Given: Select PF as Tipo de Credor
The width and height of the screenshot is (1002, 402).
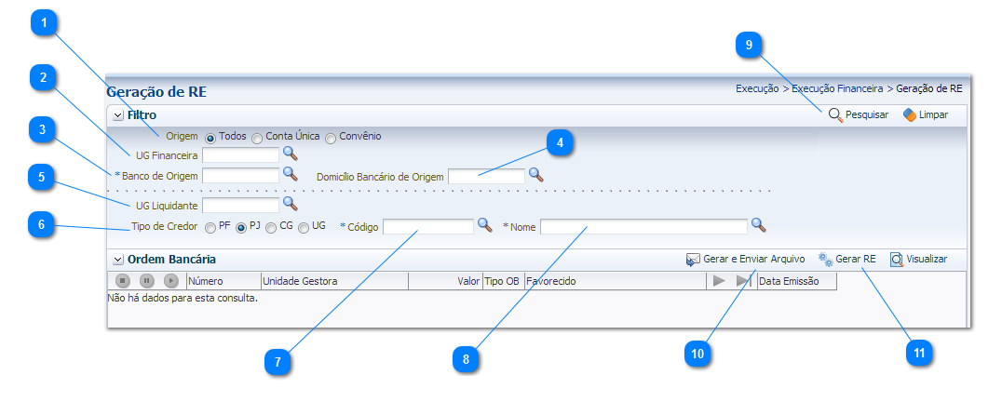Looking at the screenshot, I should [x=210, y=227].
